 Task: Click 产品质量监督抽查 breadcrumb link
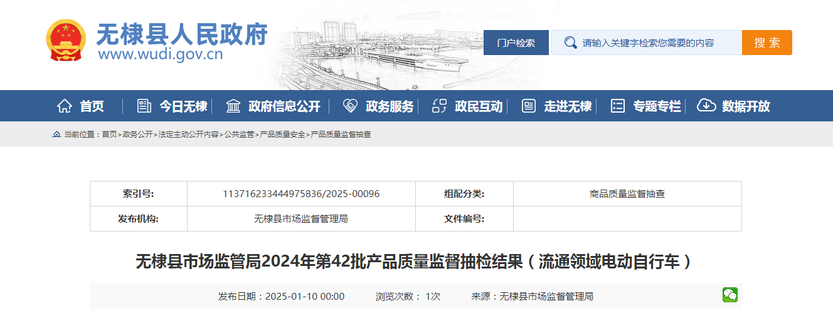point(341,135)
